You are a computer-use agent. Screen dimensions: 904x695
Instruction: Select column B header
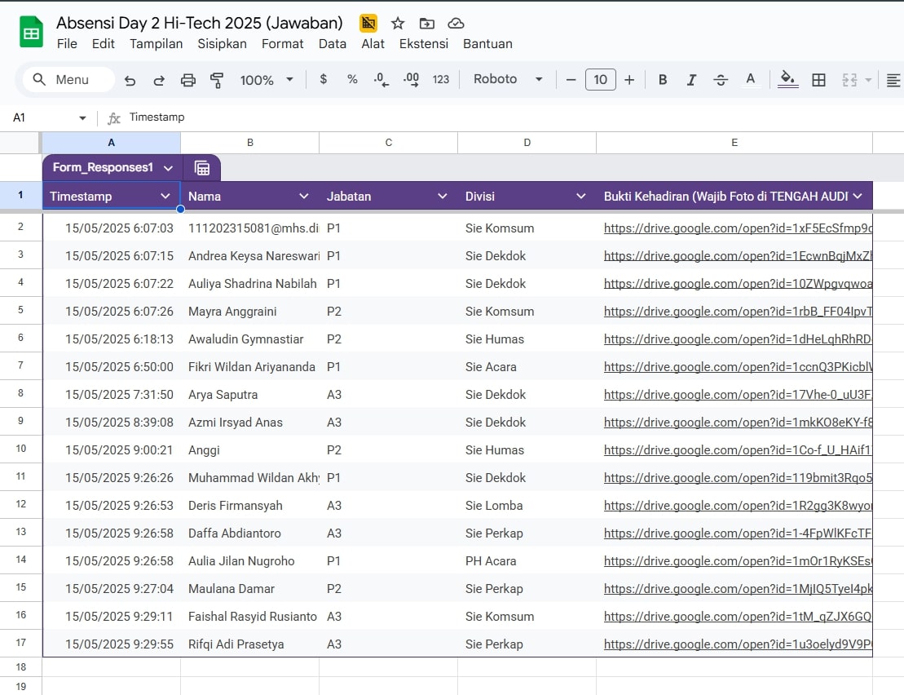click(250, 143)
